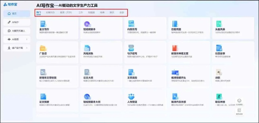
Task: Switch to the 娱乐 tab
Action: tap(112, 13)
